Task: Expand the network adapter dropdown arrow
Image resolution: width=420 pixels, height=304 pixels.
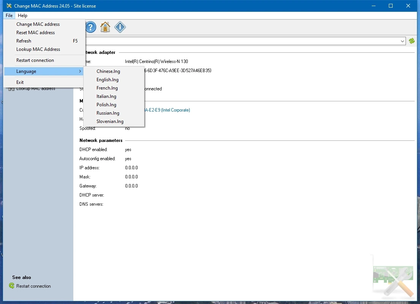Action: (402, 41)
